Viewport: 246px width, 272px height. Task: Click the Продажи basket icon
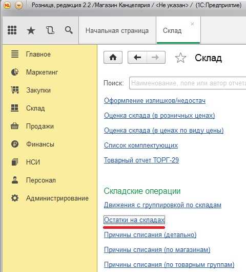tap(15, 126)
